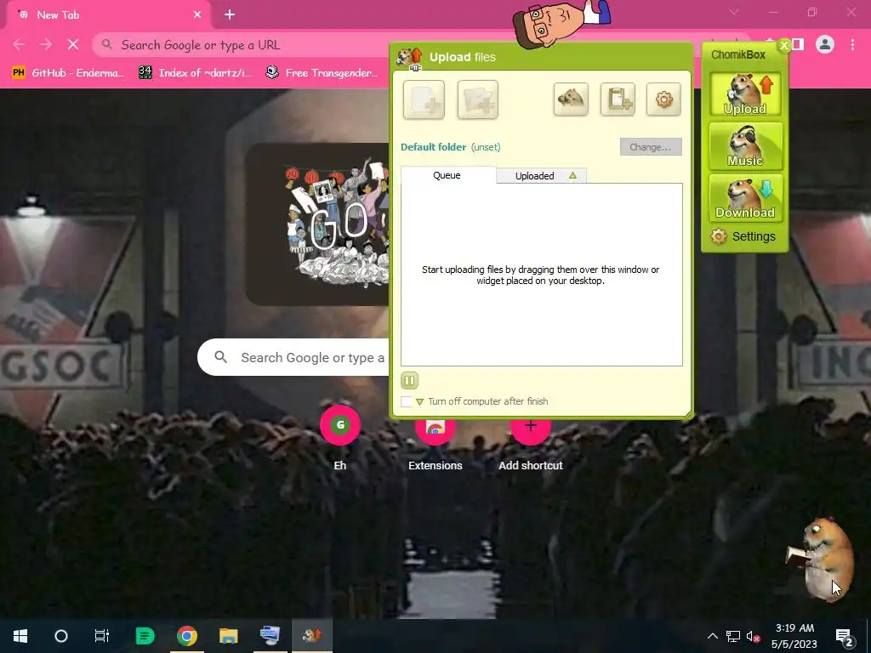The width and height of the screenshot is (871, 653).
Task: Open Chrome profile avatar
Action: 825,44
